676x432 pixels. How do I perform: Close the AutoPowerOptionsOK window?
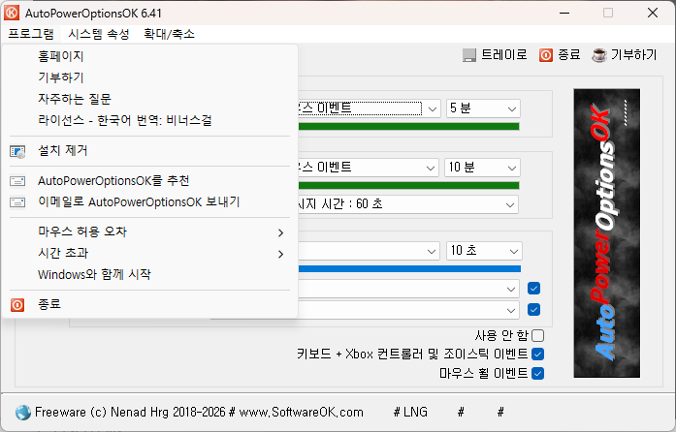pyautogui.click(x=653, y=13)
